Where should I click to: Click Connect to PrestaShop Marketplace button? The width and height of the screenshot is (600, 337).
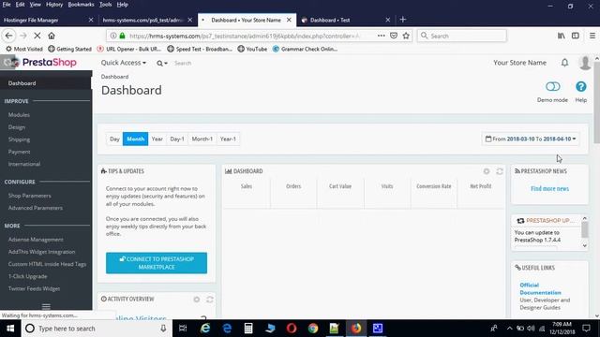coord(157,263)
